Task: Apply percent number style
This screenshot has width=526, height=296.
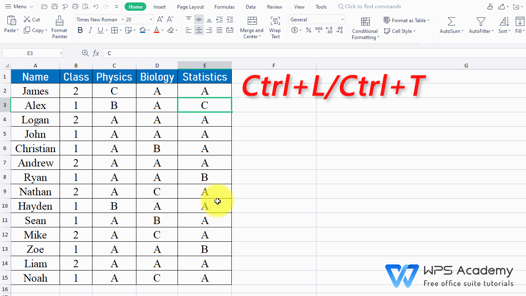Action: [308, 30]
